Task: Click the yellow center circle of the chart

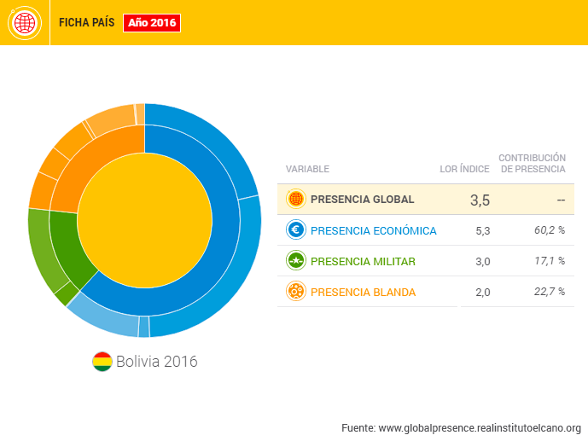Action: pyautogui.click(x=144, y=221)
